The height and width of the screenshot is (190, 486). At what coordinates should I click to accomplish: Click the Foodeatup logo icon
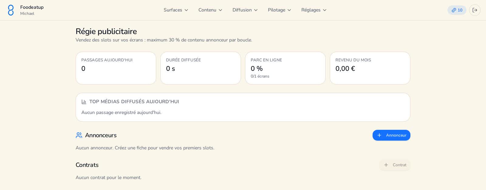point(11,10)
